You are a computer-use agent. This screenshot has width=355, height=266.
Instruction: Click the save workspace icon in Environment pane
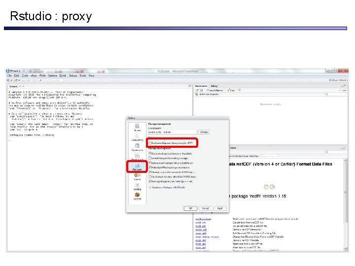point(201,90)
